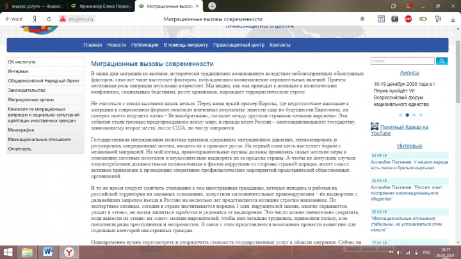This screenshot has width=461, height=259.
Task: Close the Миграционные вызовы tab
Action: point(197,6)
